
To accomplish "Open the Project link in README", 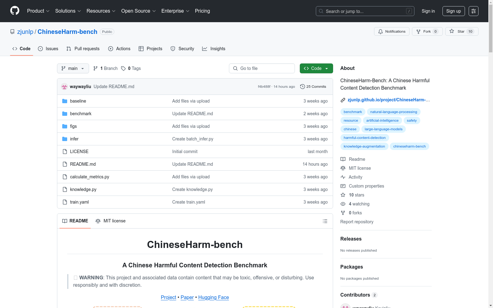I will pyautogui.click(x=169, y=297).
